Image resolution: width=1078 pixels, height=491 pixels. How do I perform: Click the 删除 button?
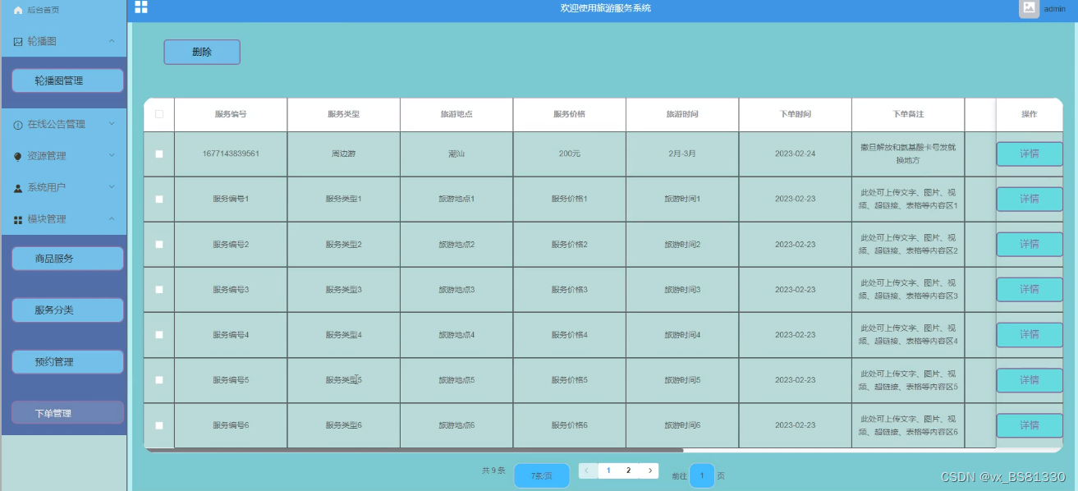pos(202,52)
